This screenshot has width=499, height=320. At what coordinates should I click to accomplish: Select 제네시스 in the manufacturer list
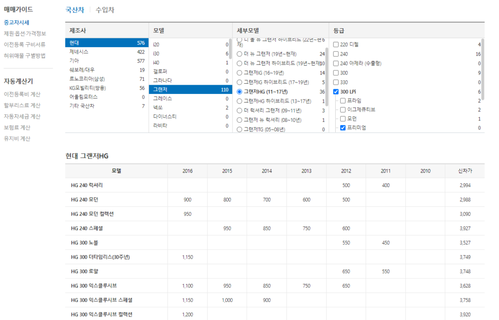tap(79, 52)
